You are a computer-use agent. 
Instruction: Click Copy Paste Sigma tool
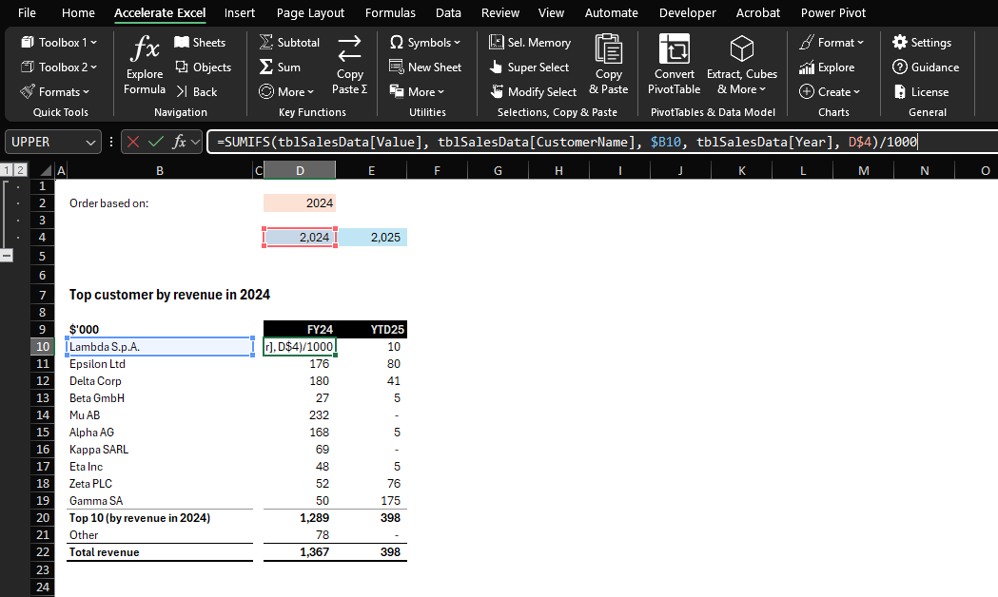(x=349, y=66)
